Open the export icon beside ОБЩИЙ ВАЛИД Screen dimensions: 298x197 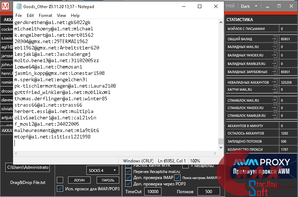274,39
